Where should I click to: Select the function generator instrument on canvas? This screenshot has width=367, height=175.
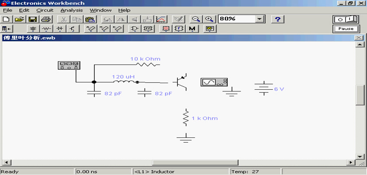pos(69,65)
